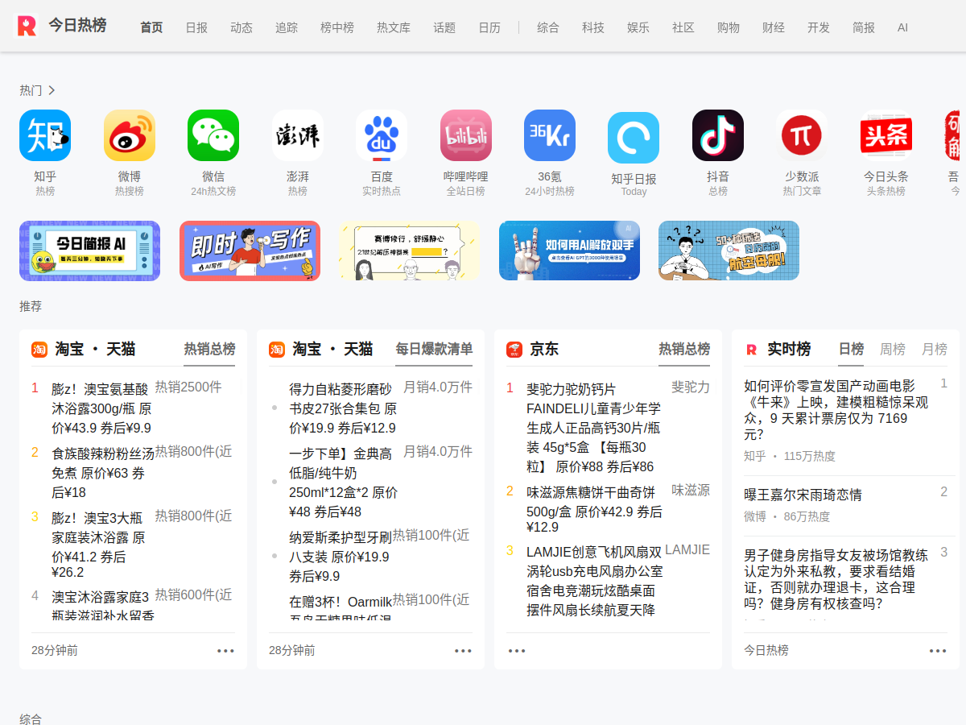Screen dimensions: 966x725
Task: Open the 36氪 24-hour hot list icon
Action: (x=550, y=135)
